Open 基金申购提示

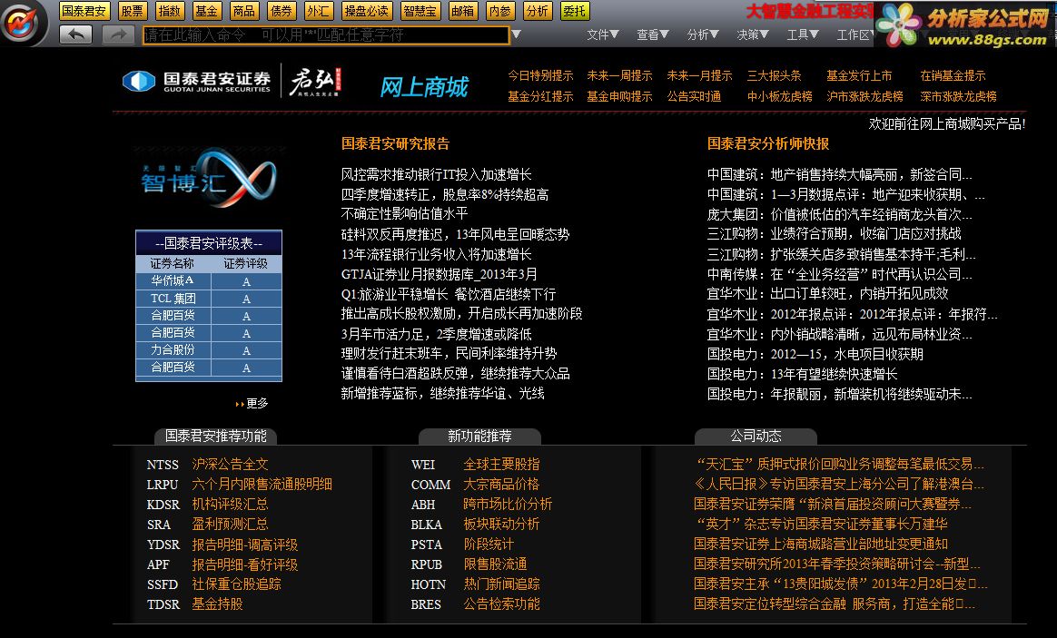click(x=619, y=96)
